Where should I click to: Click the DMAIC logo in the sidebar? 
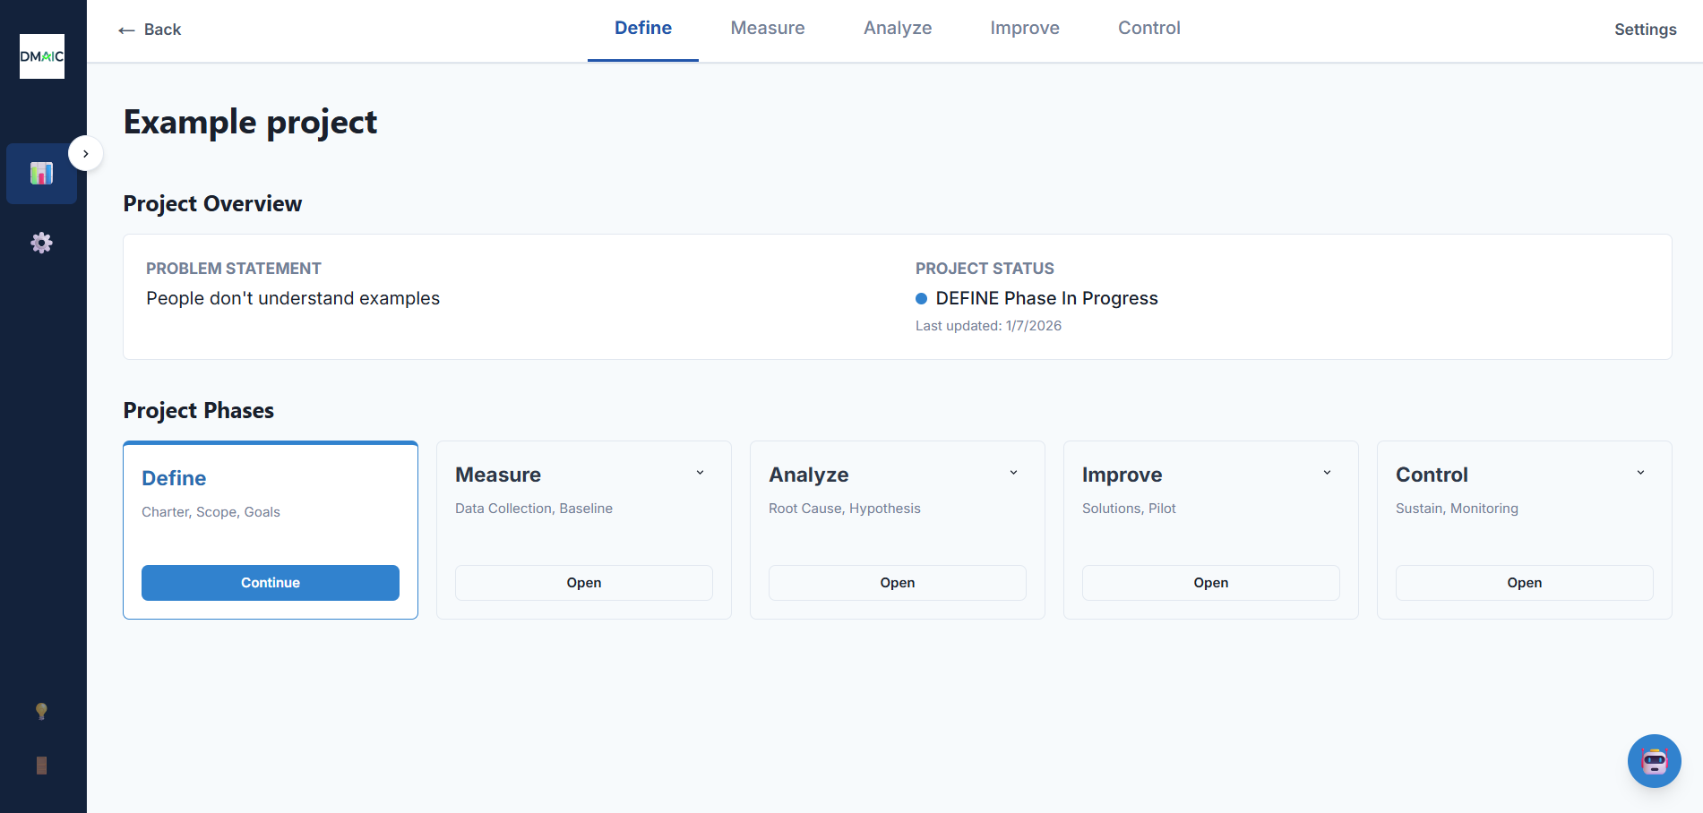(41, 56)
